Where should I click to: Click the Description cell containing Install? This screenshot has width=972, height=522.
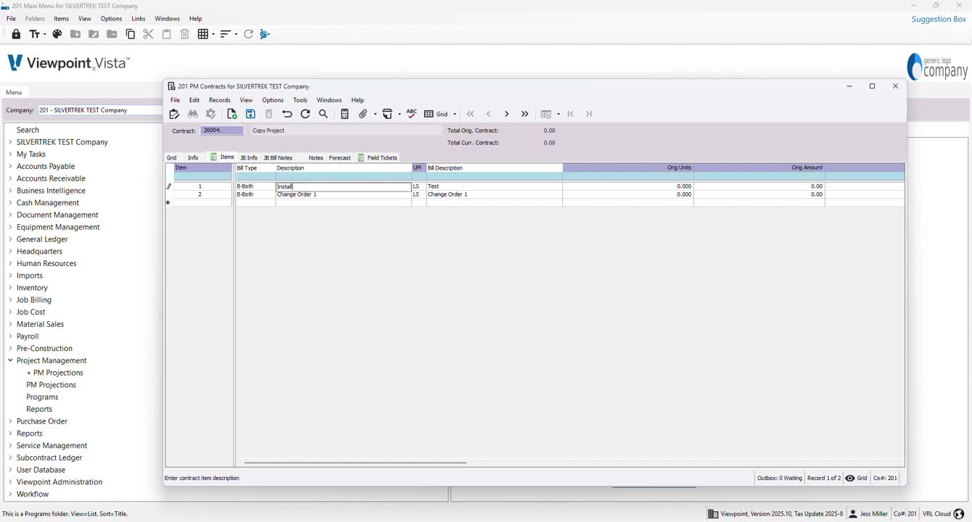point(343,186)
